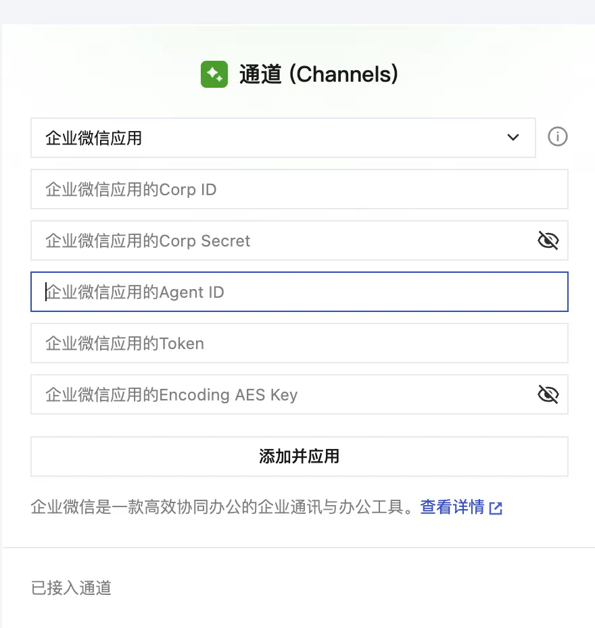Click the empty area below 已接入通道

coord(297,613)
